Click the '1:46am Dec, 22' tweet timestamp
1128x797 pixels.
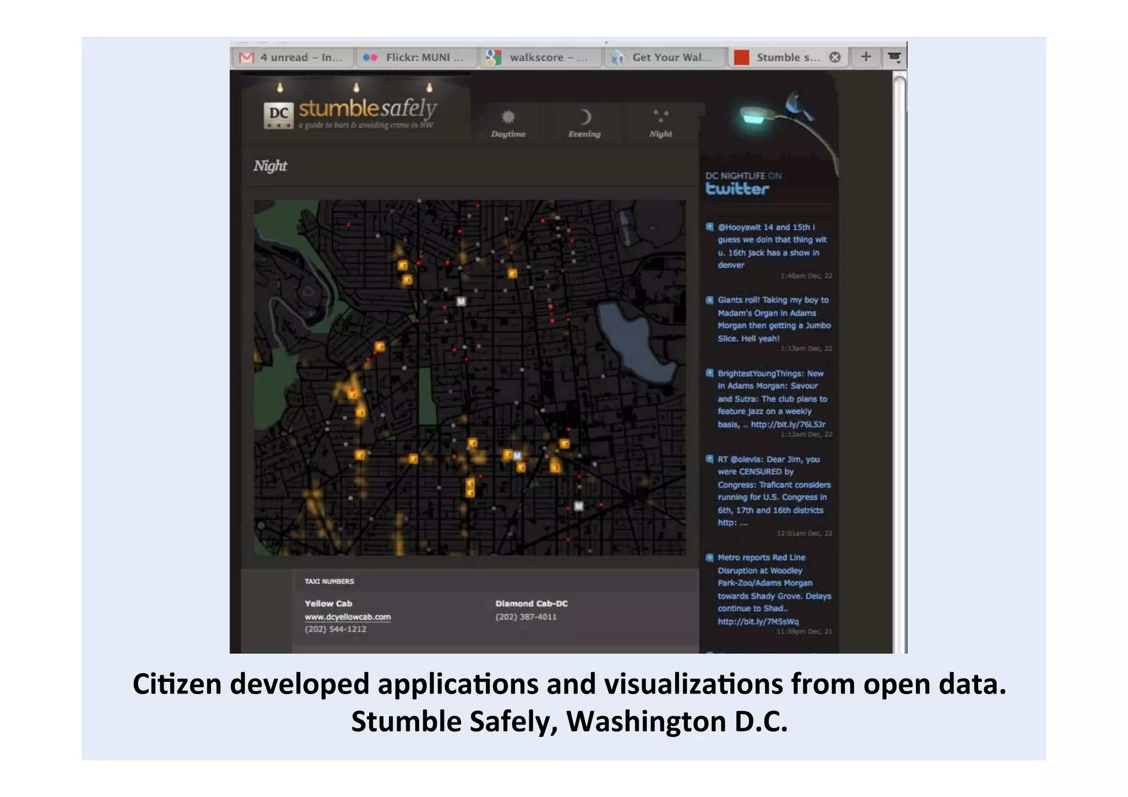806,276
